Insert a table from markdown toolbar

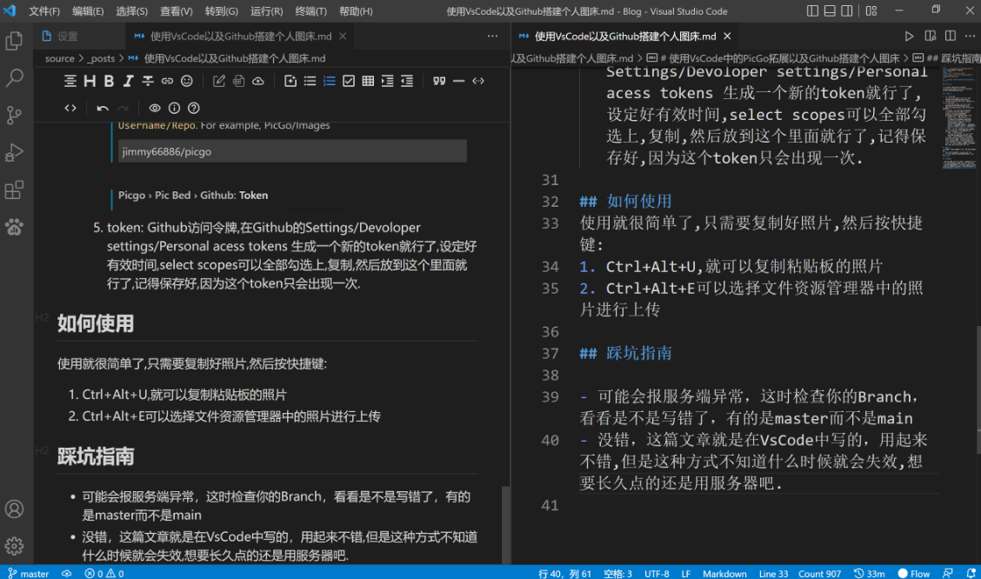tap(368, 81)
